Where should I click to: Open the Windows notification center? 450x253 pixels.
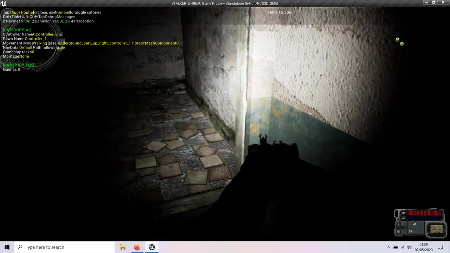tap(441, 247)
